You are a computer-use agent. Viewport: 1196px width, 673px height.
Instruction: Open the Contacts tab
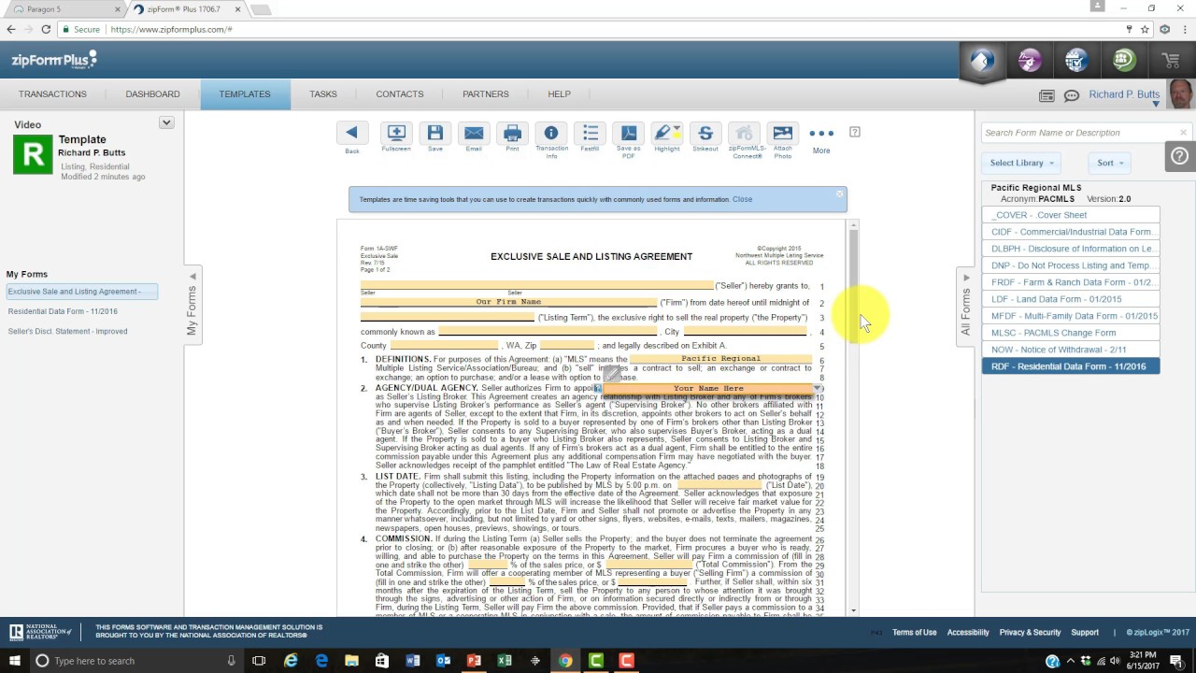pos(400,94)
